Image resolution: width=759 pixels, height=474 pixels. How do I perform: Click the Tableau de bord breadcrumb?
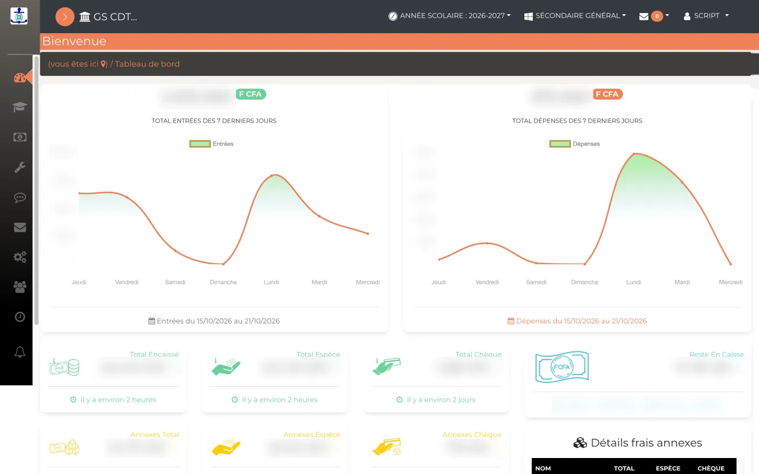(147, 64)
